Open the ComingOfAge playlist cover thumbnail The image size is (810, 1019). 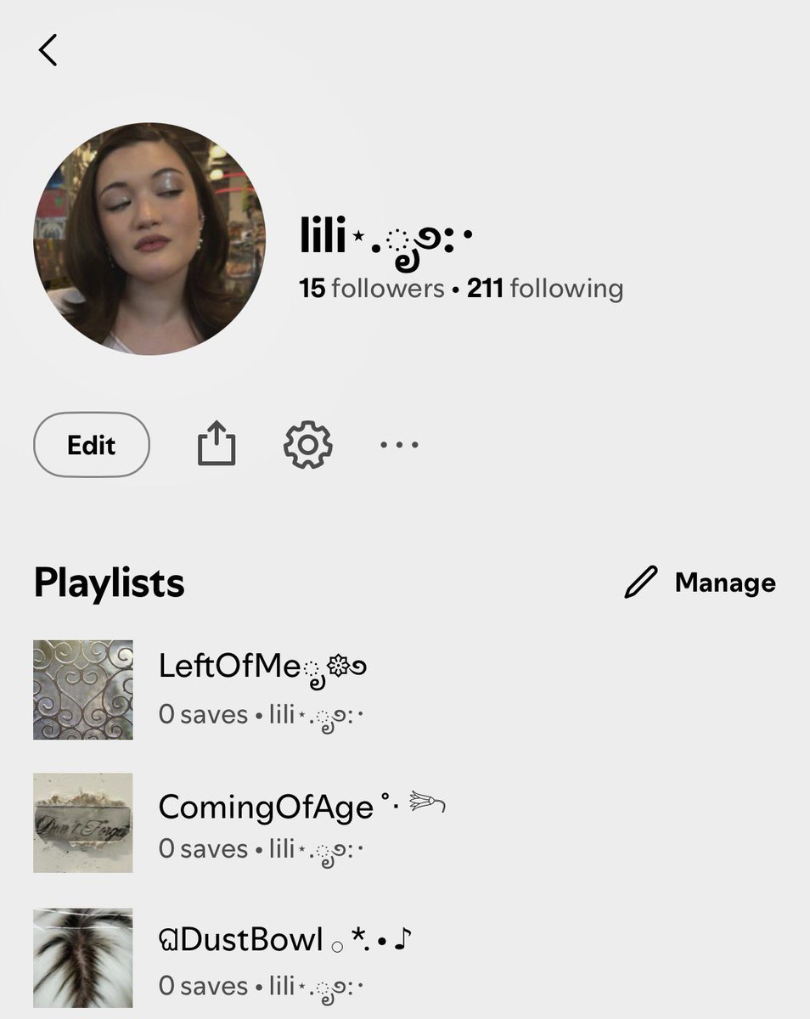83,823
